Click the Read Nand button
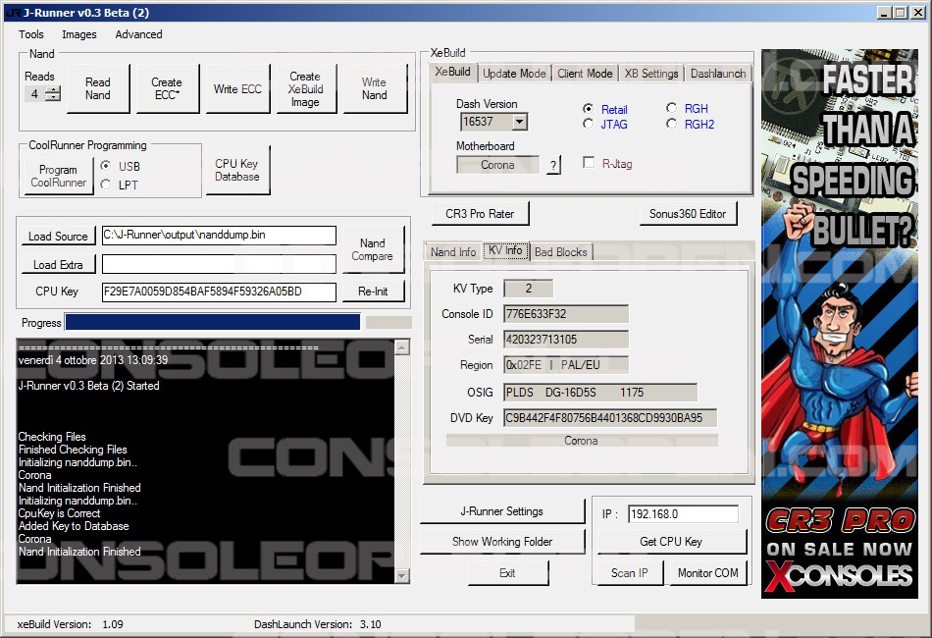 click(98, 89)
